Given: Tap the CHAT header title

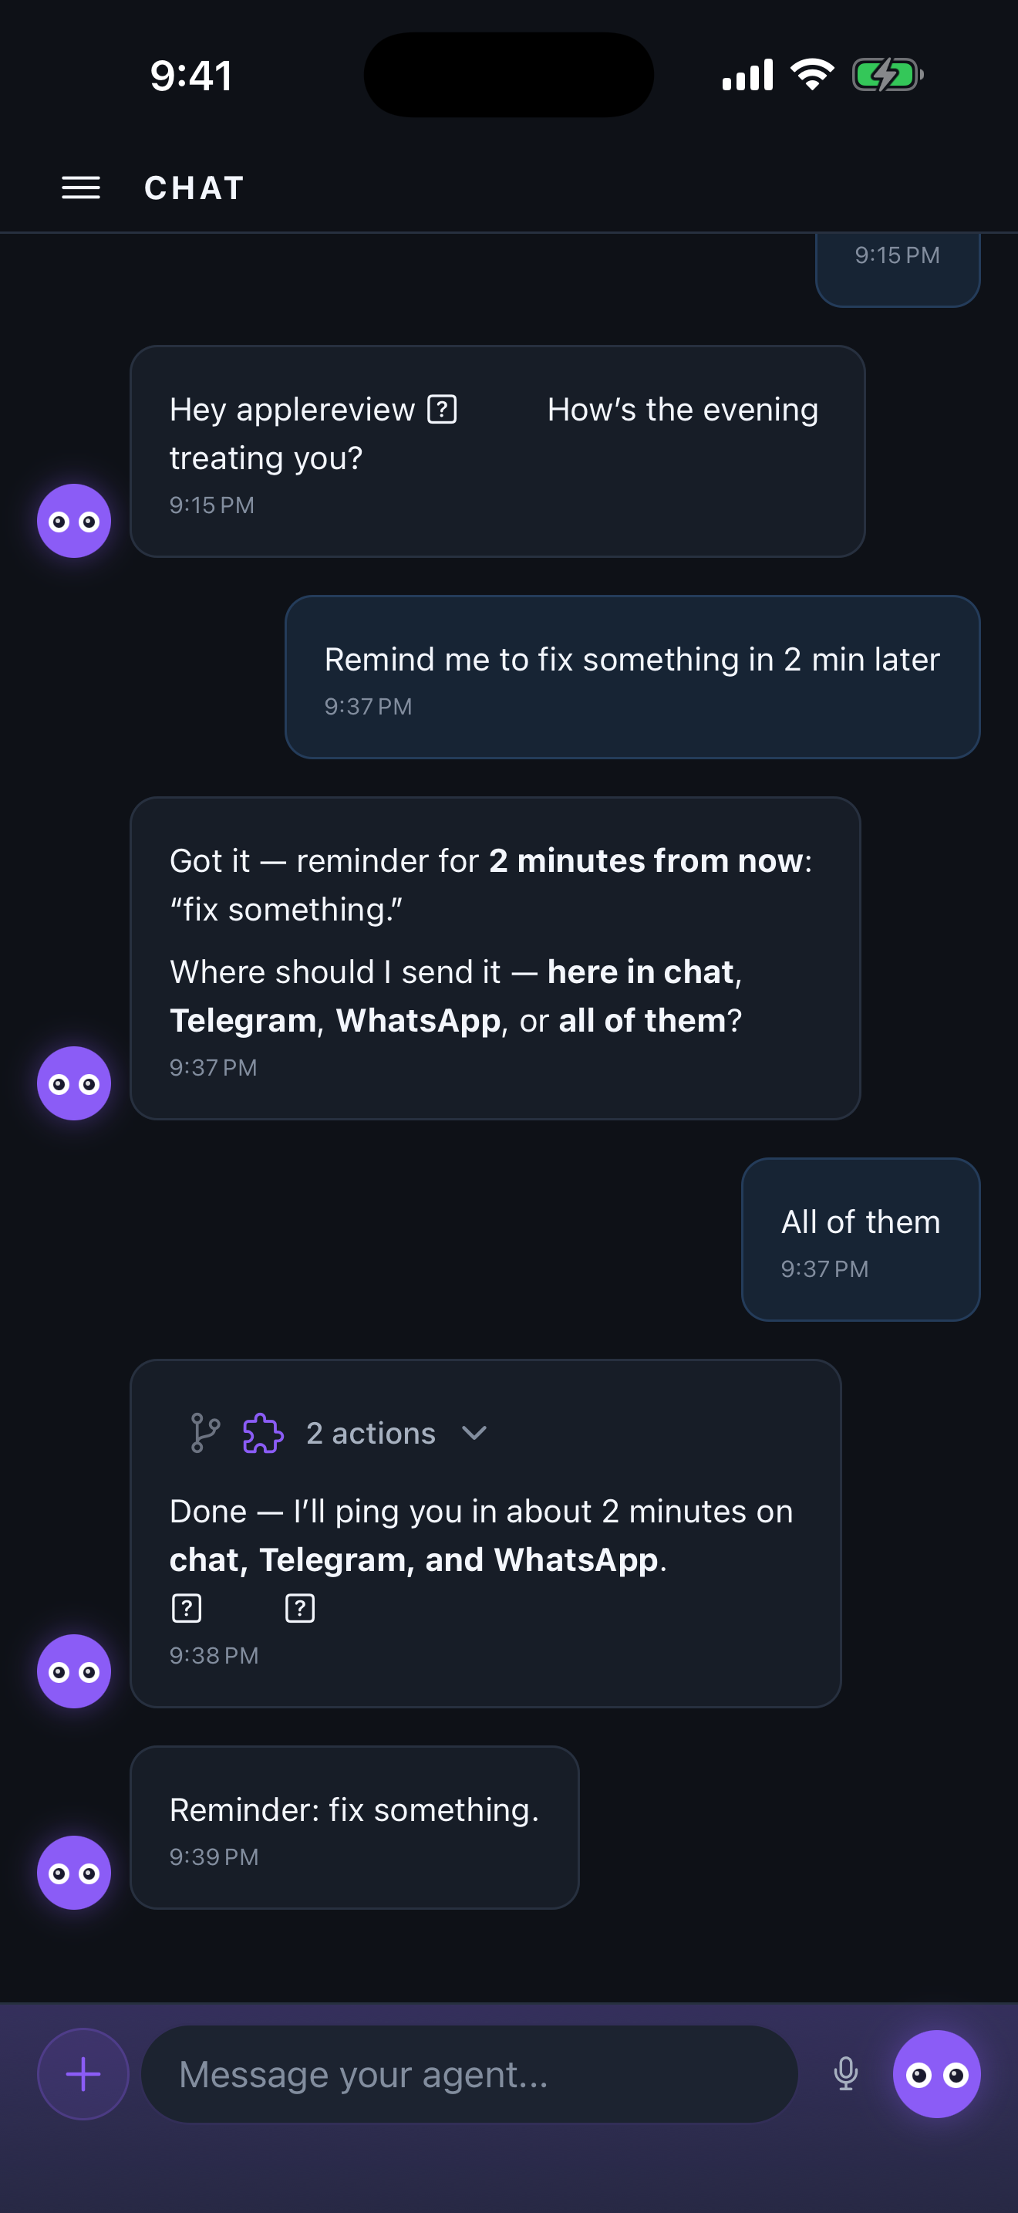Looking at the screenshot, I should pyautogui.click(x=195, y=188).
